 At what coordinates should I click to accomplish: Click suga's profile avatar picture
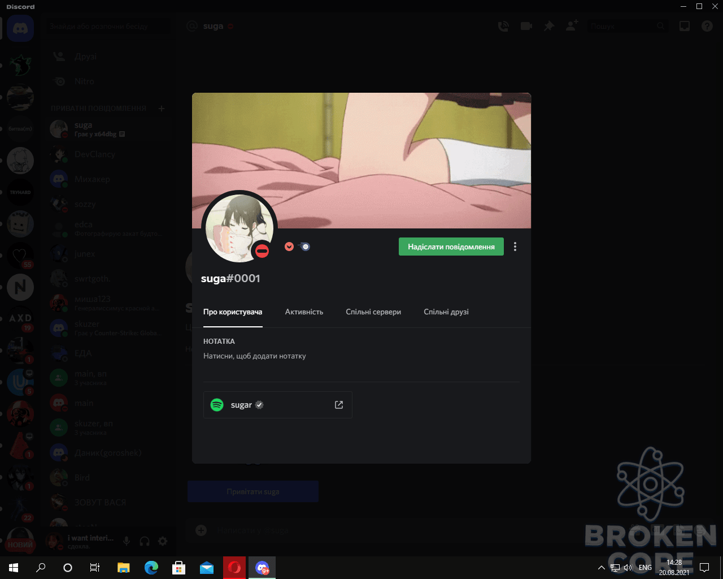pyautogui.click(x=239, y=228)
